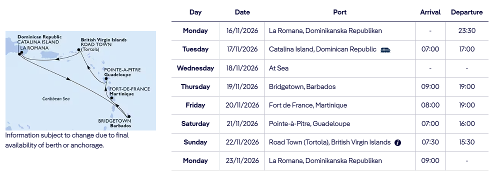Click the berth availability disclaimer text
Image resolution: width=494 pixels, height=184 pixels.
click(67, 140)
